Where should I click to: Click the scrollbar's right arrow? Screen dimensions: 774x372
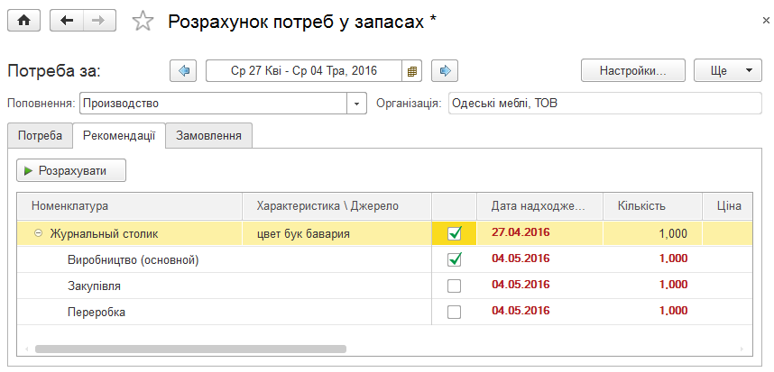point(742,349)
